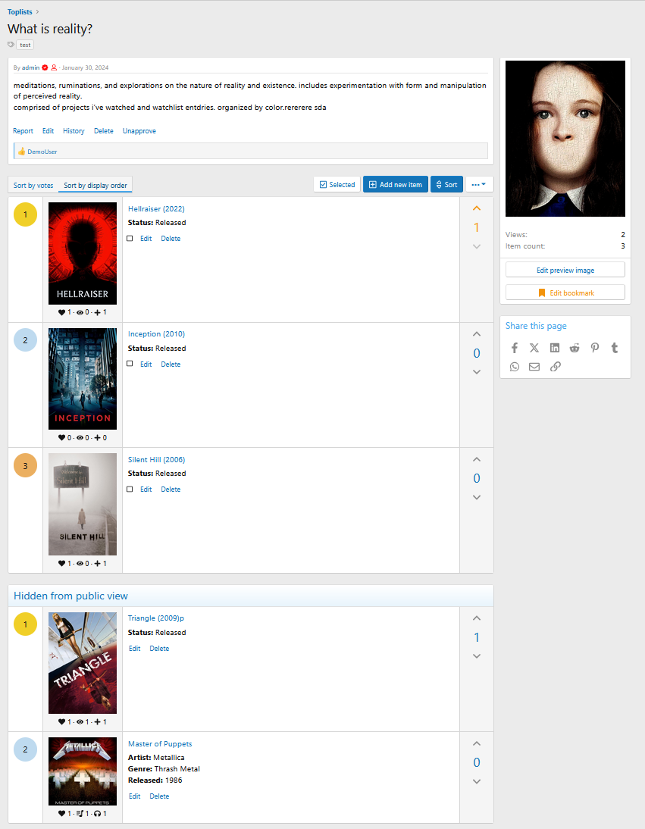Downvote Silent Hill (2006)
This screenshot has height=829, width=645.
pyautogui.click(x=476, y=498)
